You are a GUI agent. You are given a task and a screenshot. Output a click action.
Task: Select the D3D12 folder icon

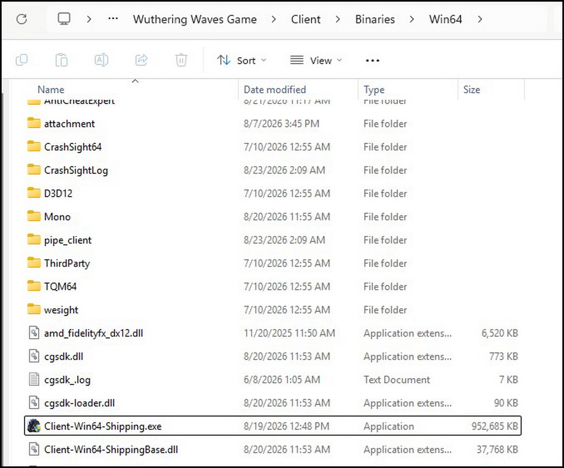click(34, 193)
